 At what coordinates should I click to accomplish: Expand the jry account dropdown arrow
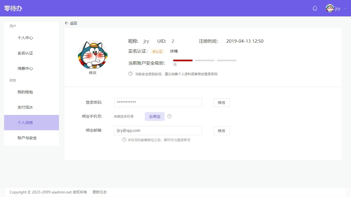[x=345, y=8]
